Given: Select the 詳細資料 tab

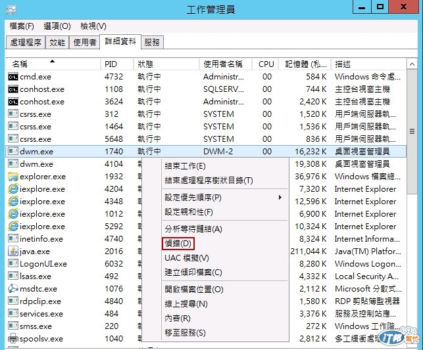Looking at the screenshot, I should tap(120, 42).
